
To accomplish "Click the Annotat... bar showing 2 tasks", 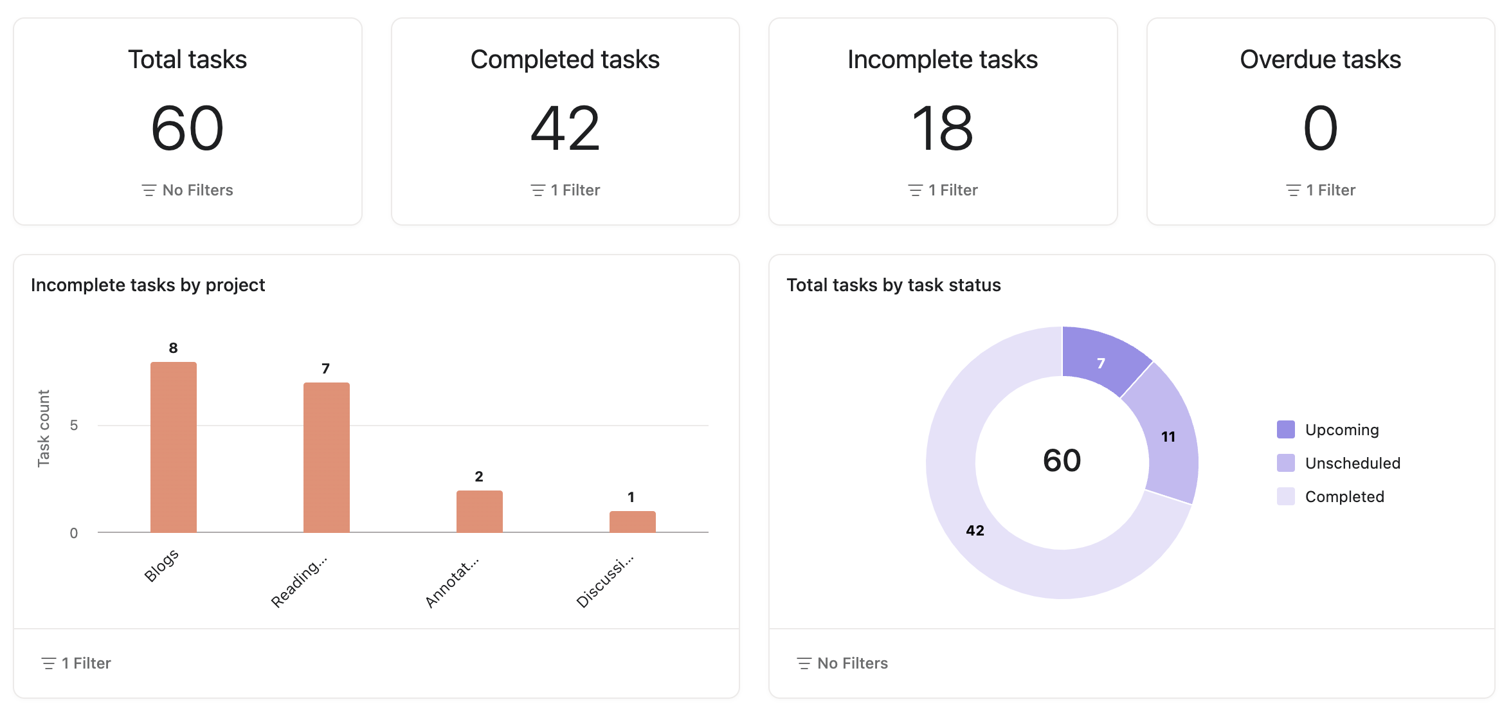I will (480, 512).
